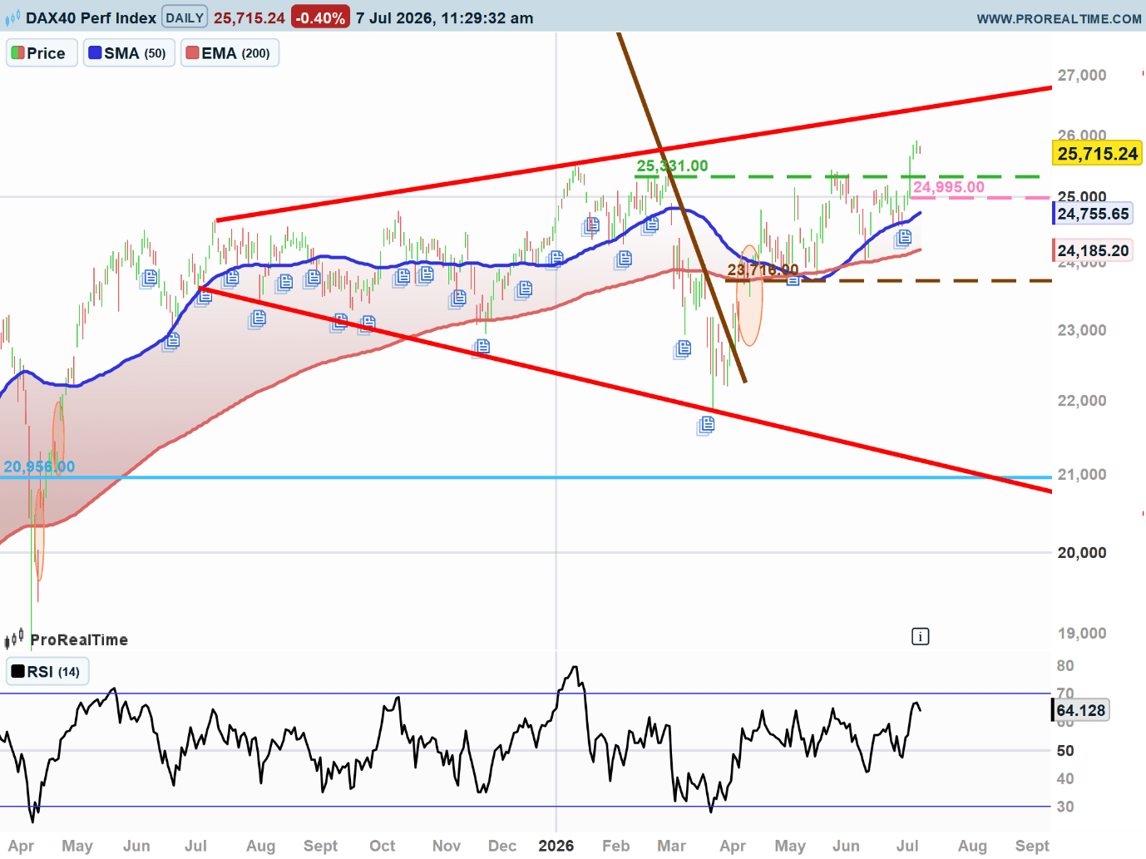This screenshot has height=859, width=1146.
Task: Visit the WWW.PROREALTIME.COM link
Action: (x=1059, y=18)
